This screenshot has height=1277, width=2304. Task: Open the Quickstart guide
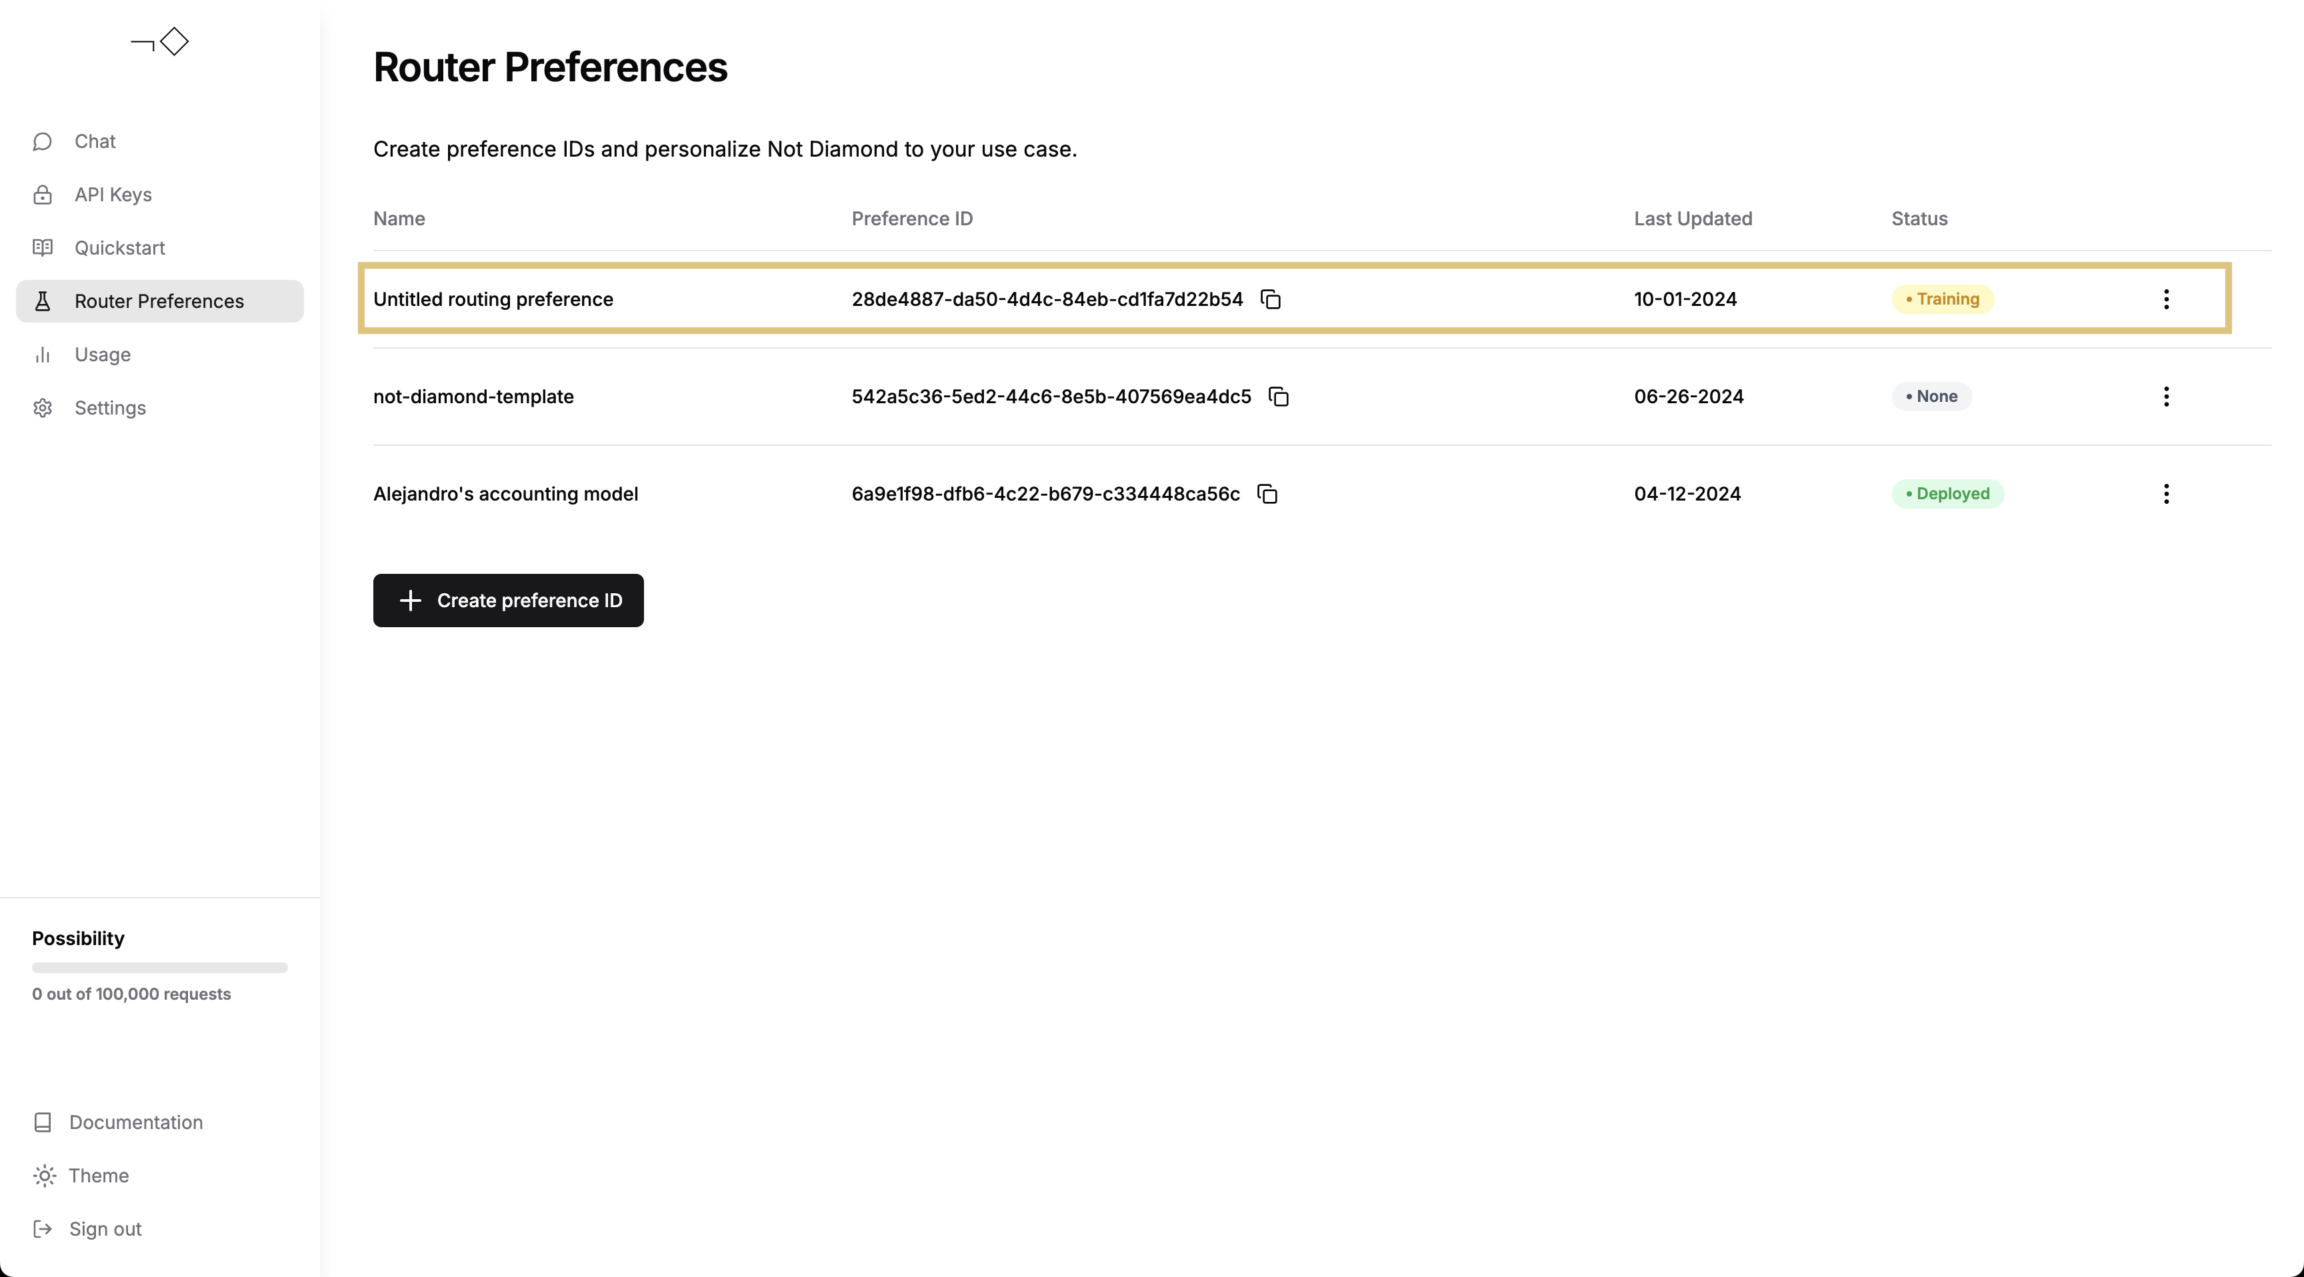(x=119, y=248)
